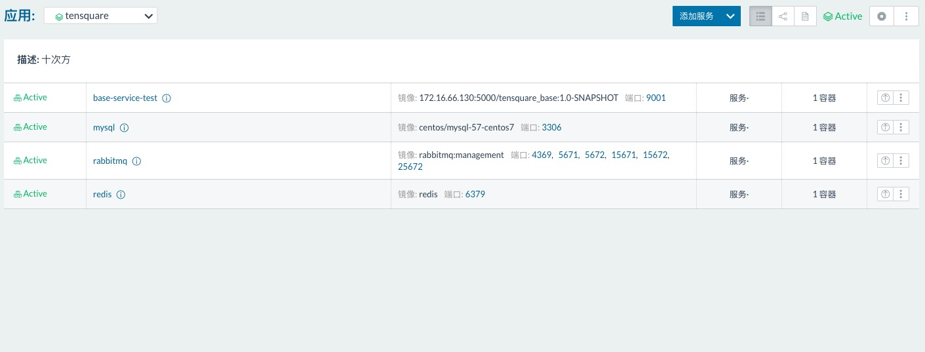Click Active status of base-service-test
The width and height of the screenshot is (925, 352).
coord(30,97)
